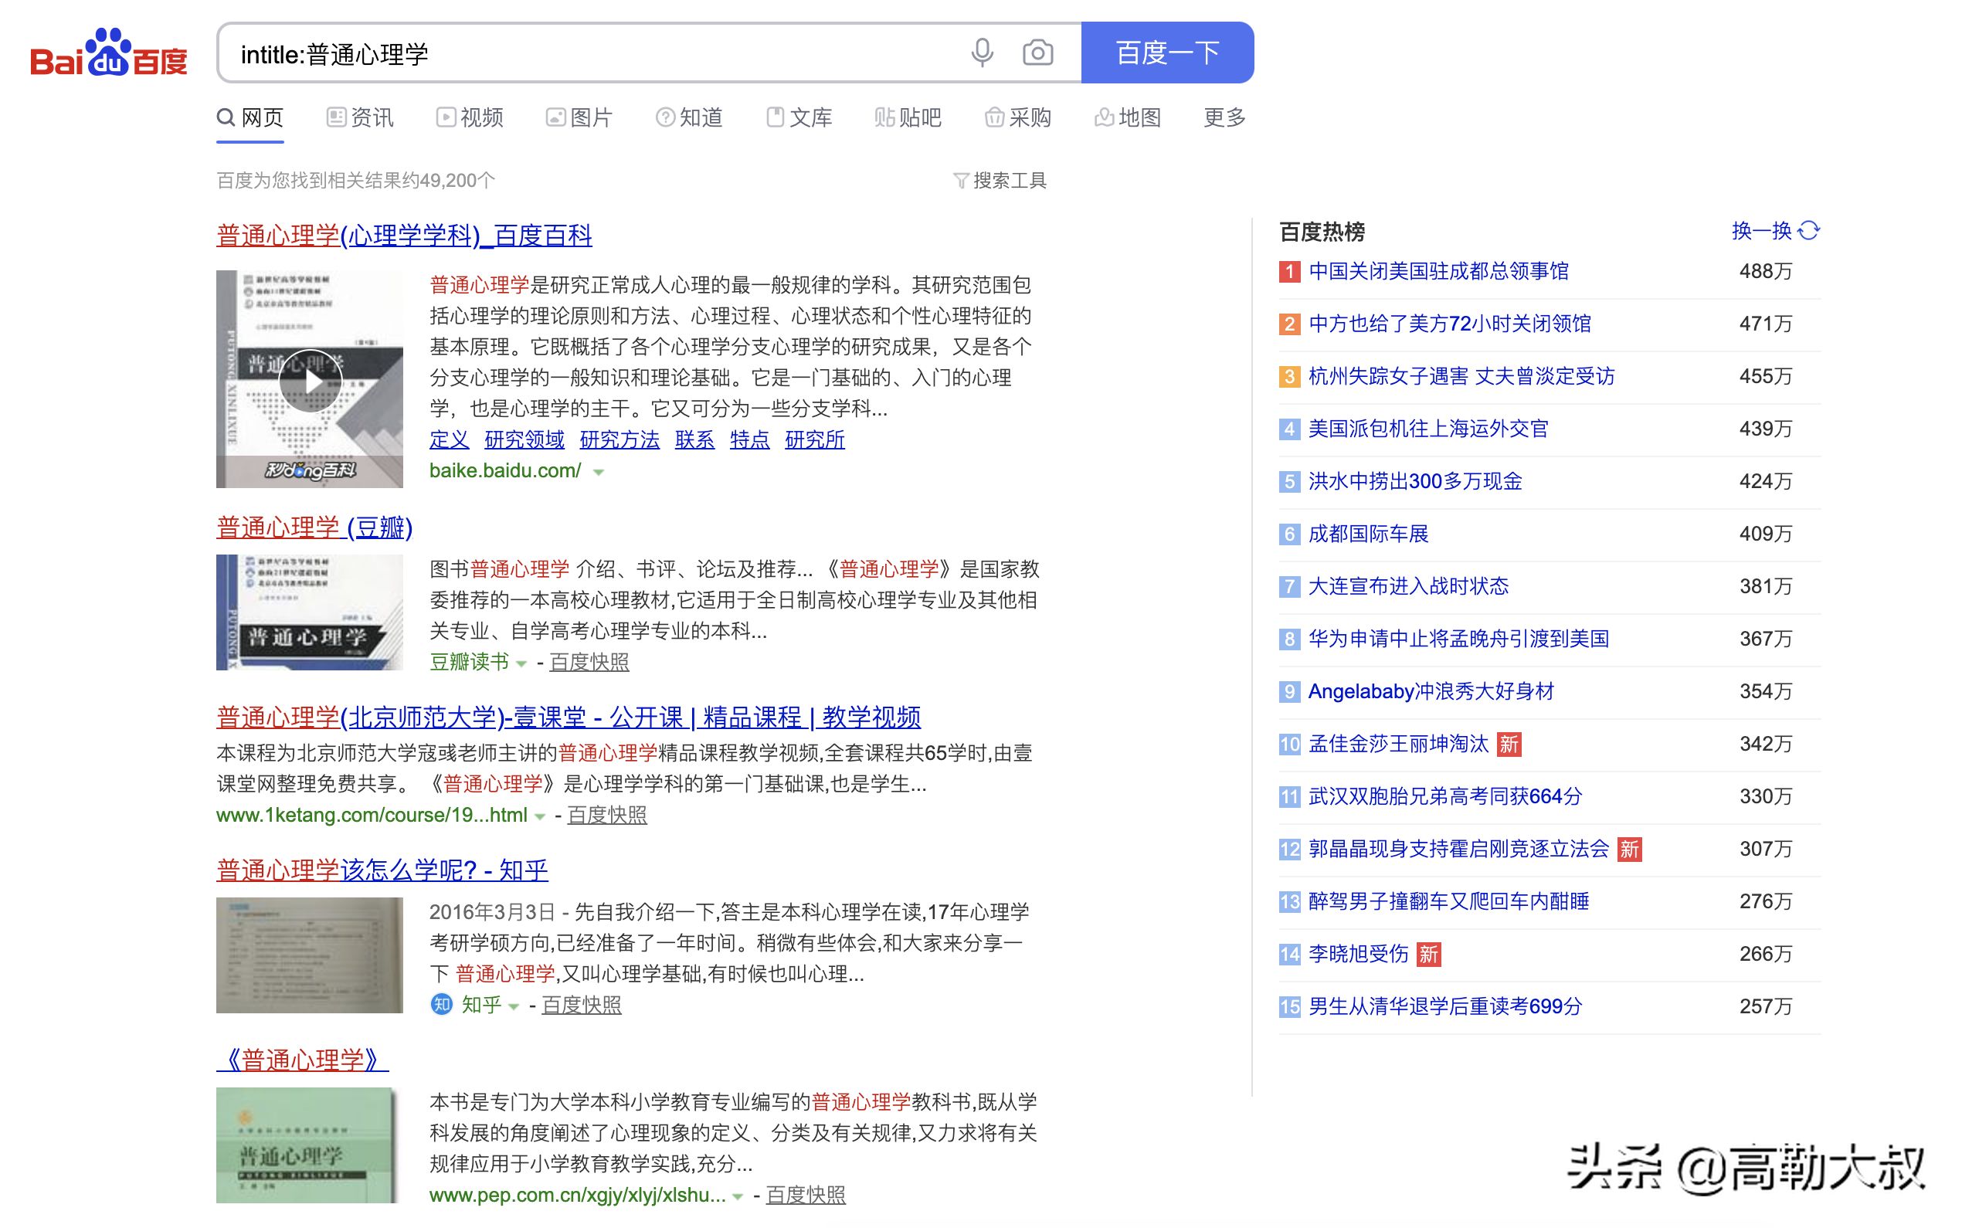Open the 知乎 result thumbnail image

[x=310, y=955]
